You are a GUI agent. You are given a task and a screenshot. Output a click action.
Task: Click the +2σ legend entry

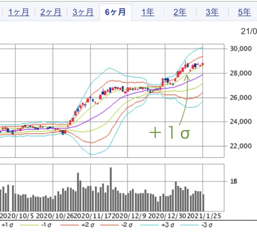coord(88,225)
